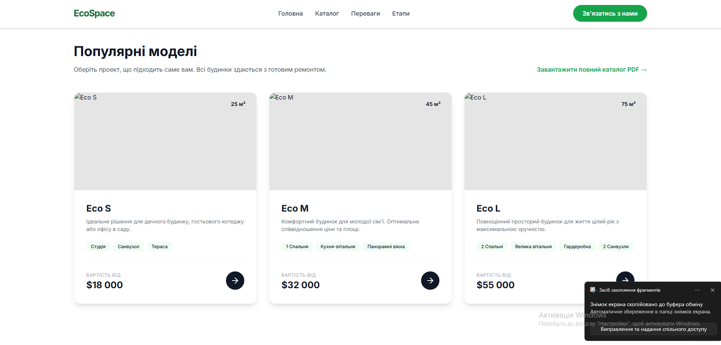Click the $18 000 price
This screenshot has height=345, width=721.
(x=105, y=285)
